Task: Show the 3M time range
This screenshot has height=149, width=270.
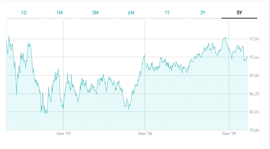Action: click(x=95, y=12)
